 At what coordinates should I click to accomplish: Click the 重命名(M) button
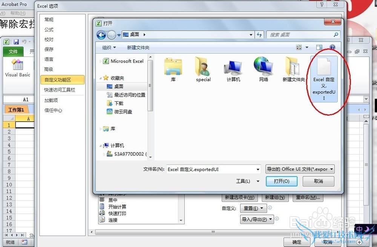(x=308, y=198)
